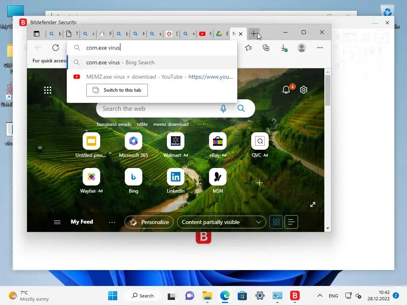This screenshot has height=305, width=407.
Task: Open the Favorites star icon
Action: (248, 48)
